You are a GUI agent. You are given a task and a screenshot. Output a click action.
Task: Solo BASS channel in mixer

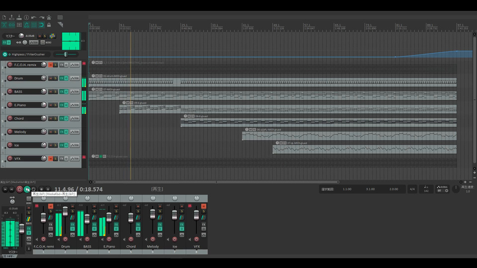pyautogui.click(x=94, y=211)
